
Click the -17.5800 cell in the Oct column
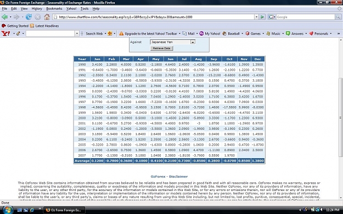(x=229, y=107)
